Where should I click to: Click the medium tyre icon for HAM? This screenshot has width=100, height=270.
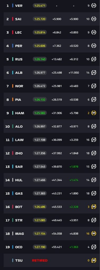coord(94,113)
